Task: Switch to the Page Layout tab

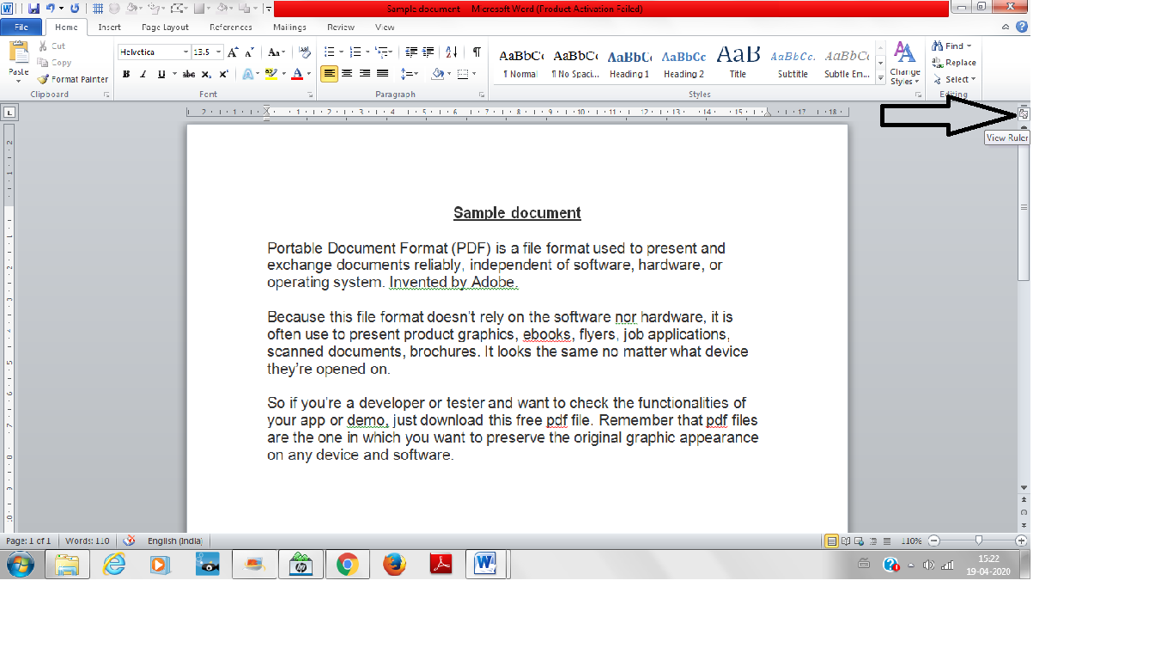Action: (165, 27)
